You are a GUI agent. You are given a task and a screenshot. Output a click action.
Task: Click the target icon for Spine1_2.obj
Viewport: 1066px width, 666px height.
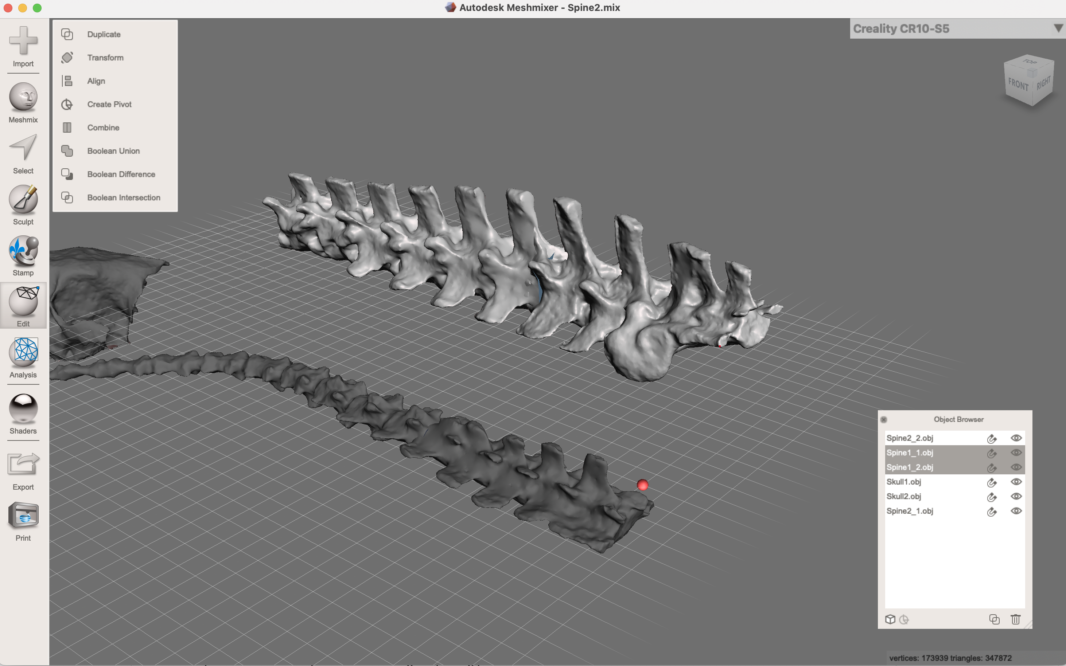(x=992, y=467)
